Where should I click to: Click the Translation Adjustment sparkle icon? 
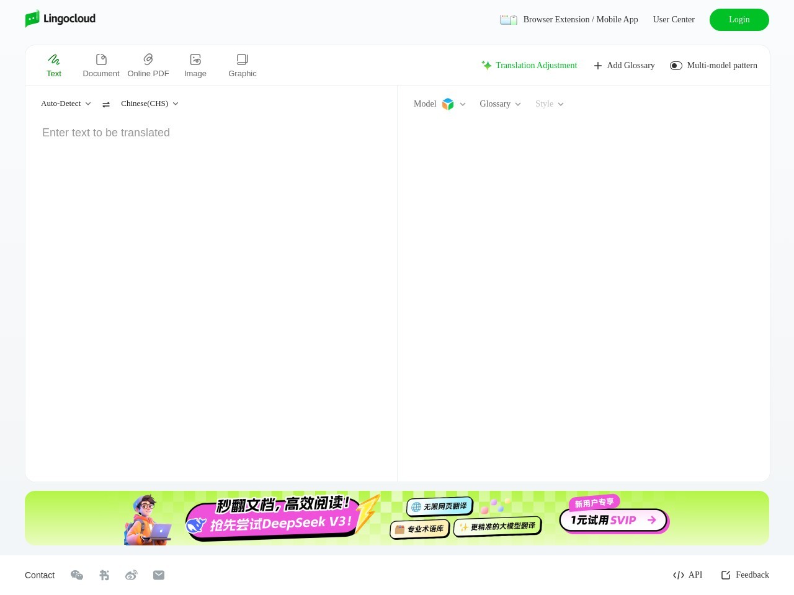[x=486, y=65]
